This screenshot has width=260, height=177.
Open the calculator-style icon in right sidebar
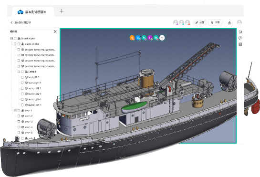(240, 44)
